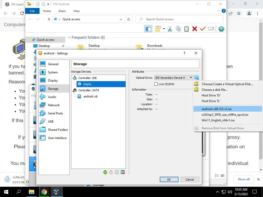Open the notification center in the taskbar

tap(255, 192)
